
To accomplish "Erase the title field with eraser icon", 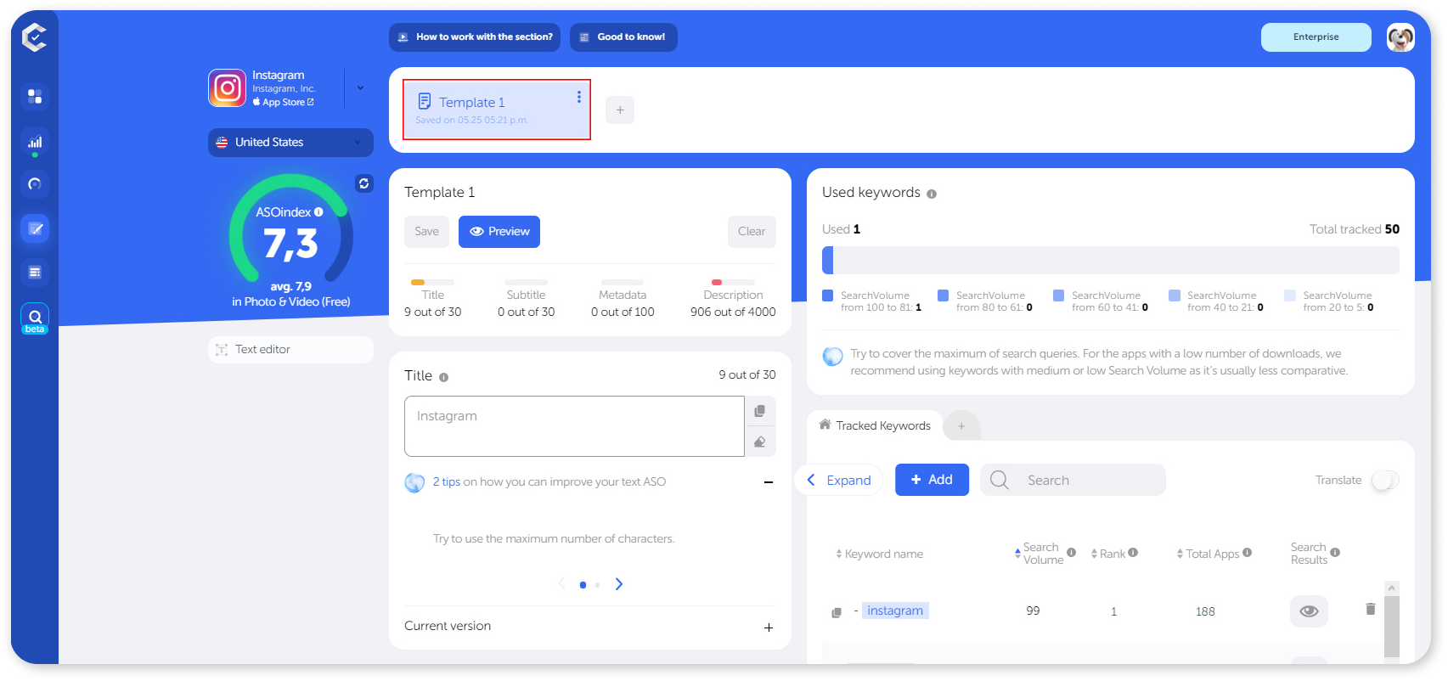I will coord(760,442).
